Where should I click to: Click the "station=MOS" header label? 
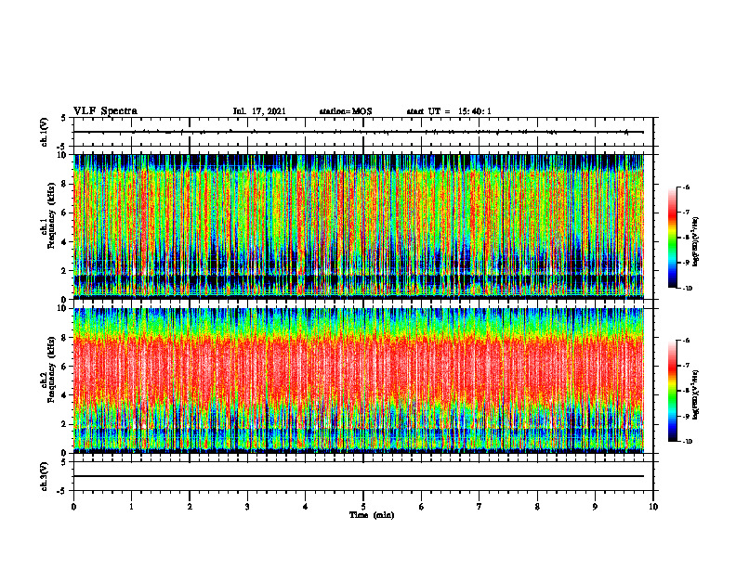(x=346, y=111)
